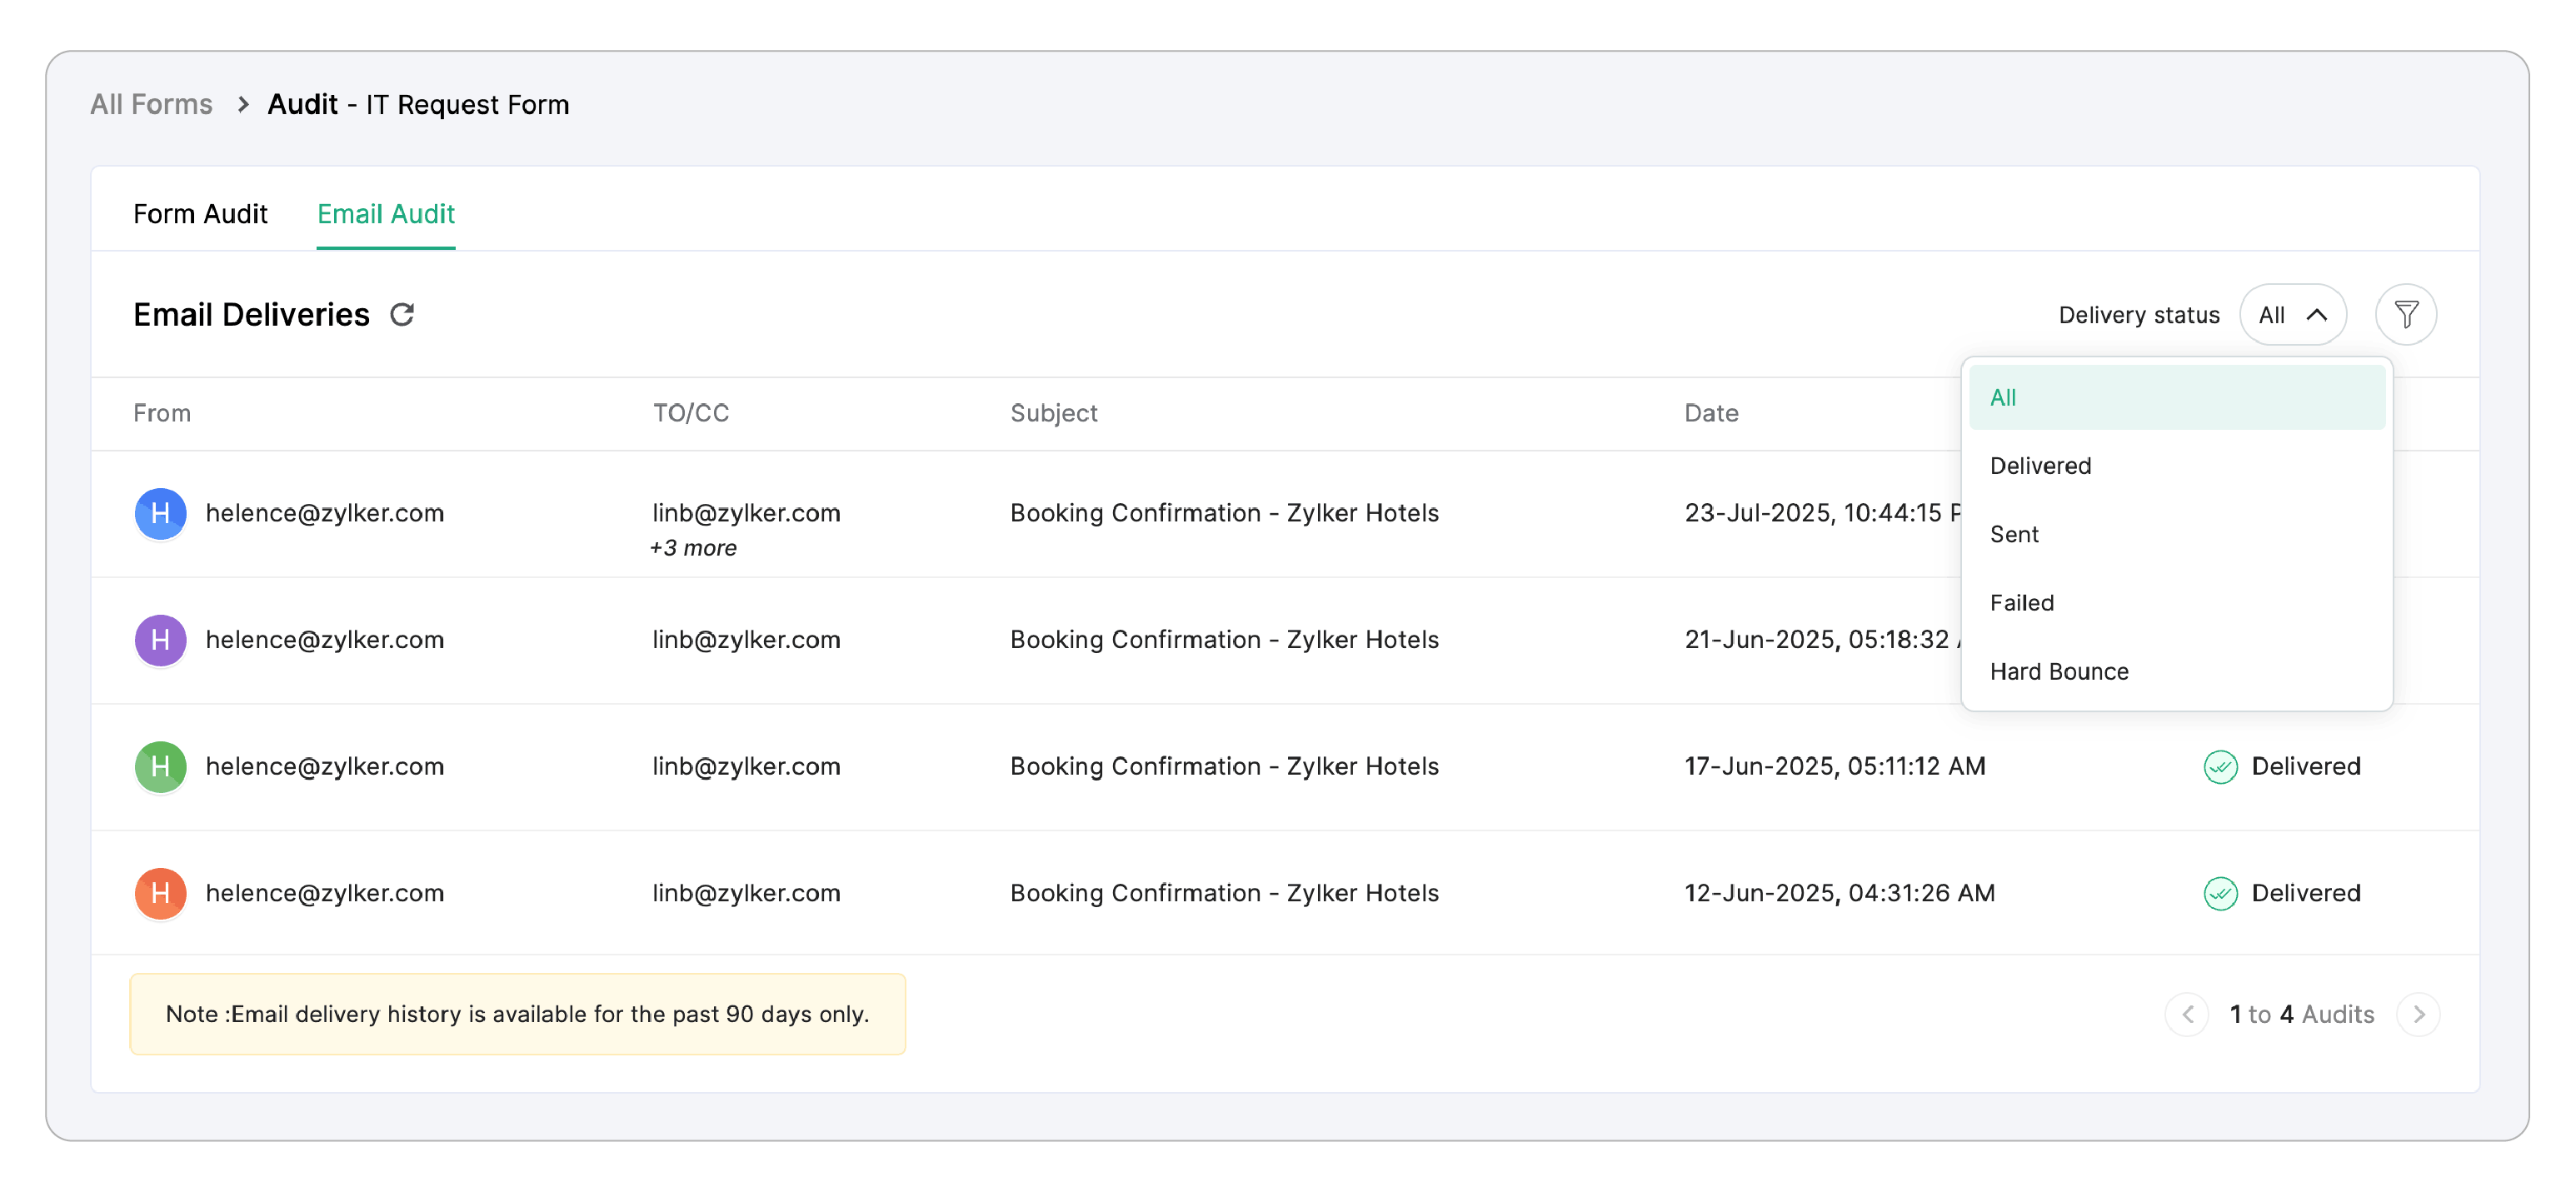The image size is (2576, 1192).
Task: Choose Failed status option
Action: click(x=2176, y=603)
